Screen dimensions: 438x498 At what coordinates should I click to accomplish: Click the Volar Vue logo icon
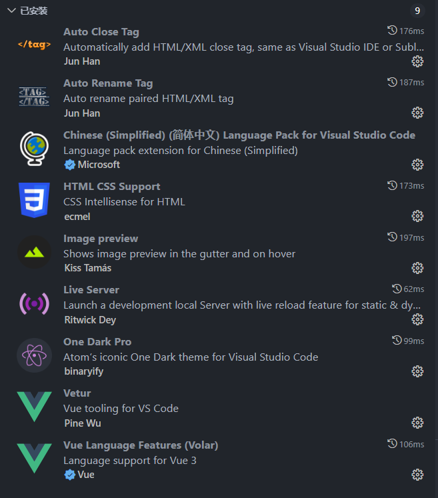(x=34, y=458)
